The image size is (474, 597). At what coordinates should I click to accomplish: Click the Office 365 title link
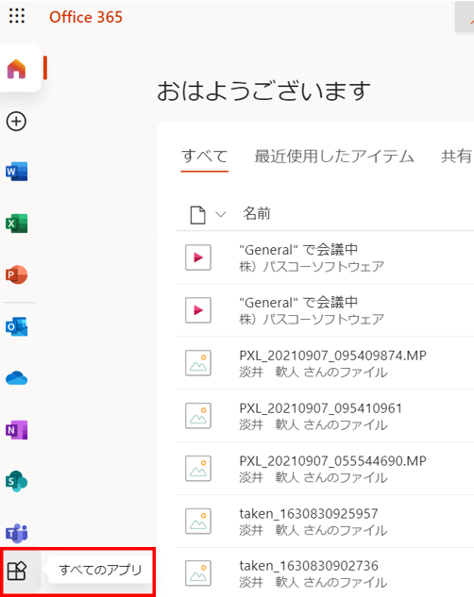86,17
